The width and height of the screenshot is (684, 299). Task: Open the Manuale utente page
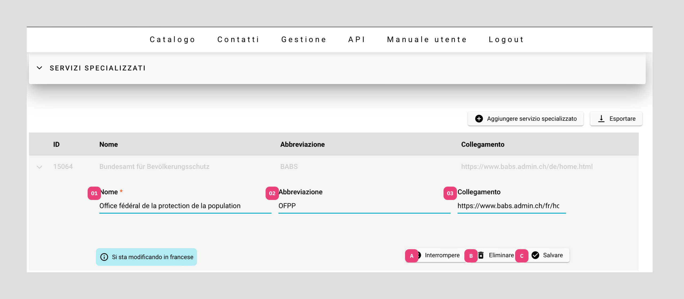[x=427, y=40]
